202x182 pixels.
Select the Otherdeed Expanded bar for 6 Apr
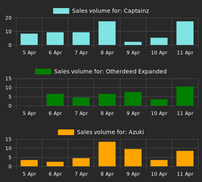55,100
